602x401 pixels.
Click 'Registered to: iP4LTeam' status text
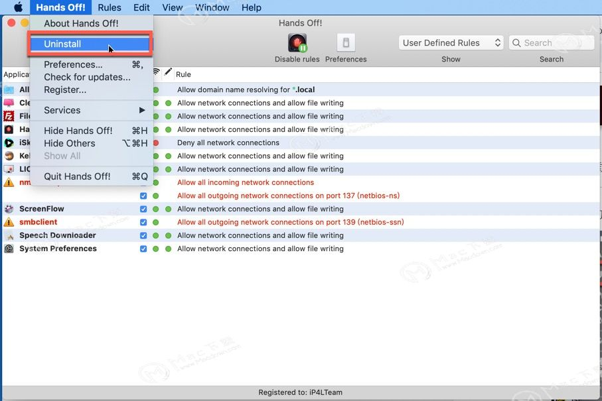click(300, 392)
